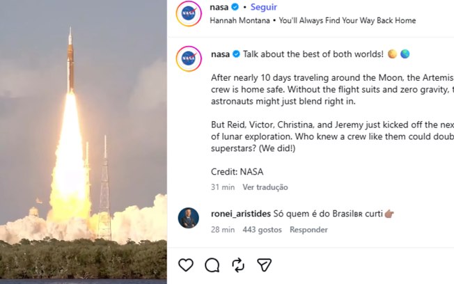
Task: Click the rocket launch photo
Action: coord(83,139)
